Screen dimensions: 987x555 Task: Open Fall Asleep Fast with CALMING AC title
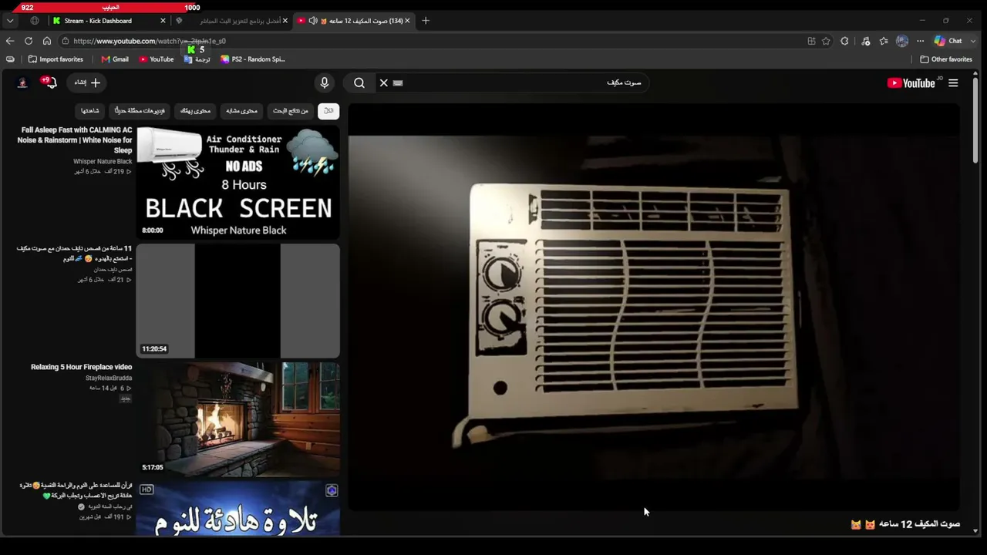click(x=75, y=140)
